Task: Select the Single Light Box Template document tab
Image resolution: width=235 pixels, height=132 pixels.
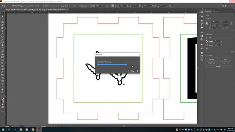Action: tap(36, 10)
